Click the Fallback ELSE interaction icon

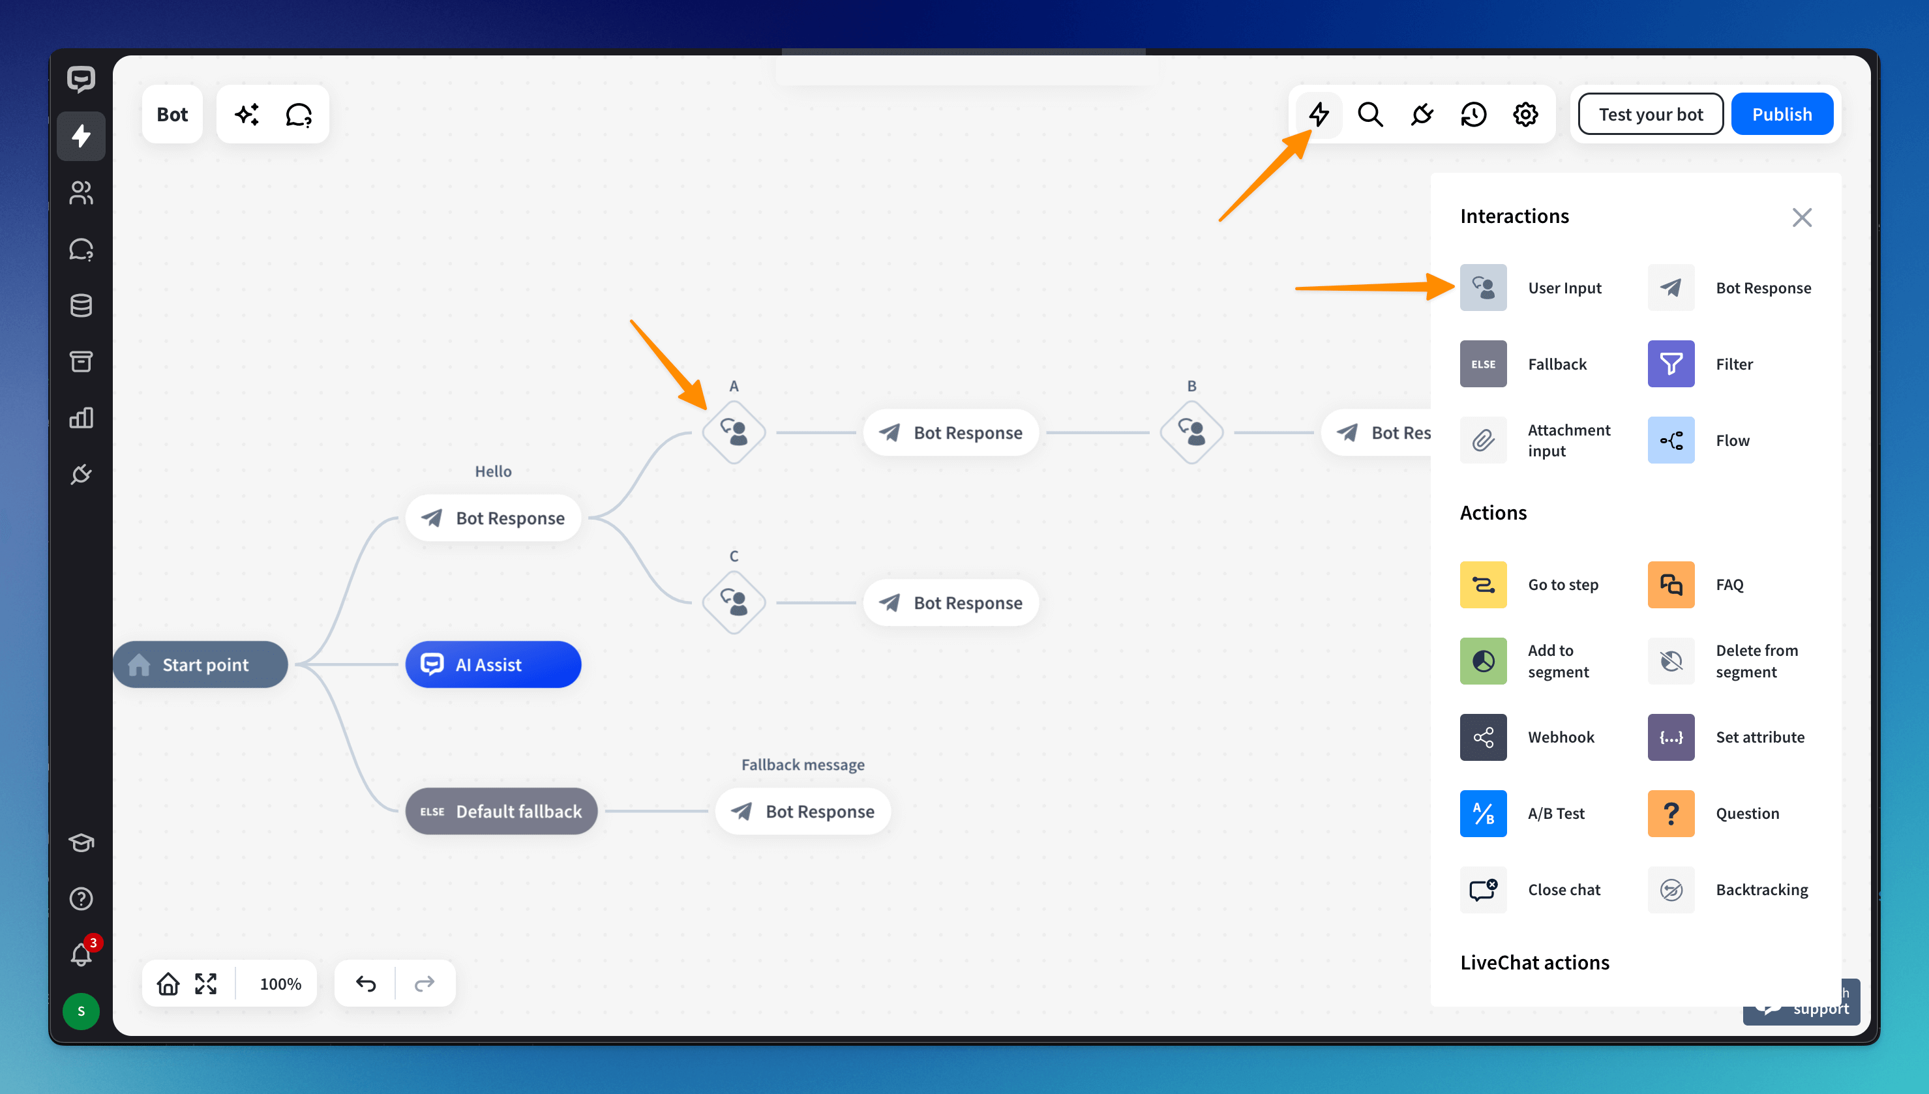(1483, 364)
